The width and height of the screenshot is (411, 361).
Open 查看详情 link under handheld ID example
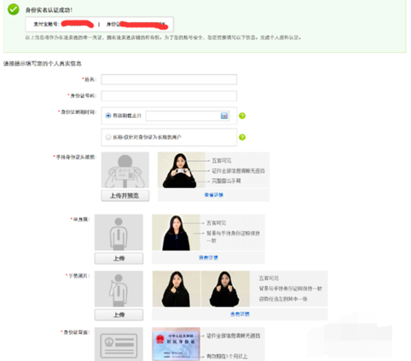pos(214,195)
